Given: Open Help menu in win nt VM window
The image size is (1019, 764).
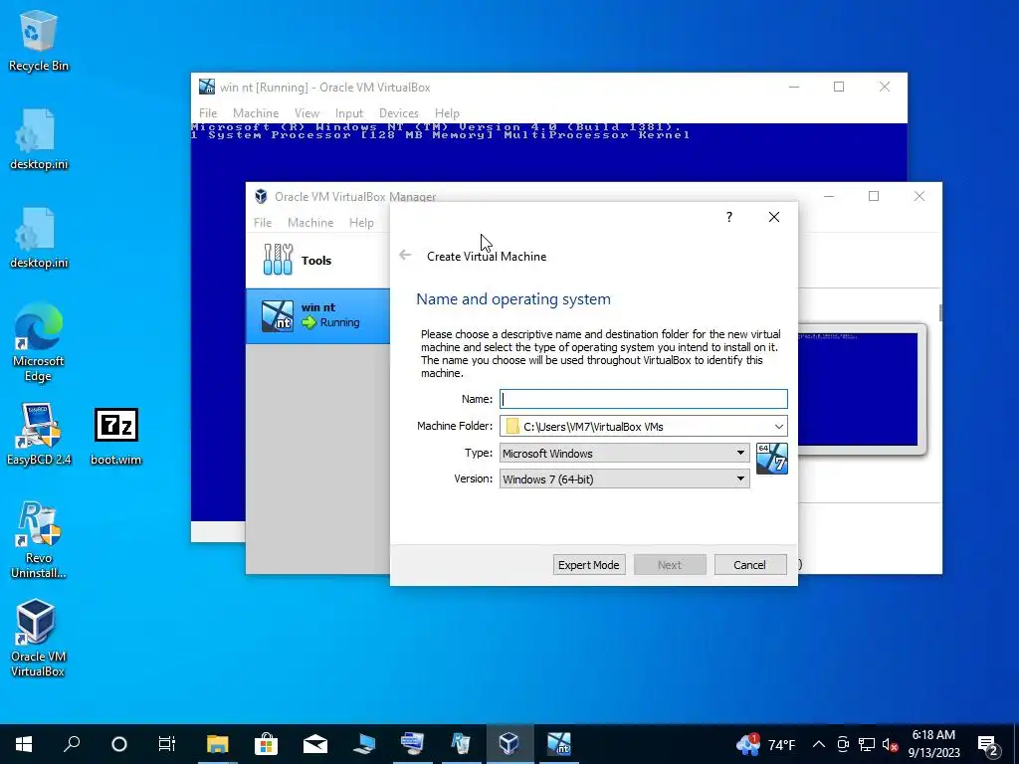Looking at the screenshot, I should (447, 113).
